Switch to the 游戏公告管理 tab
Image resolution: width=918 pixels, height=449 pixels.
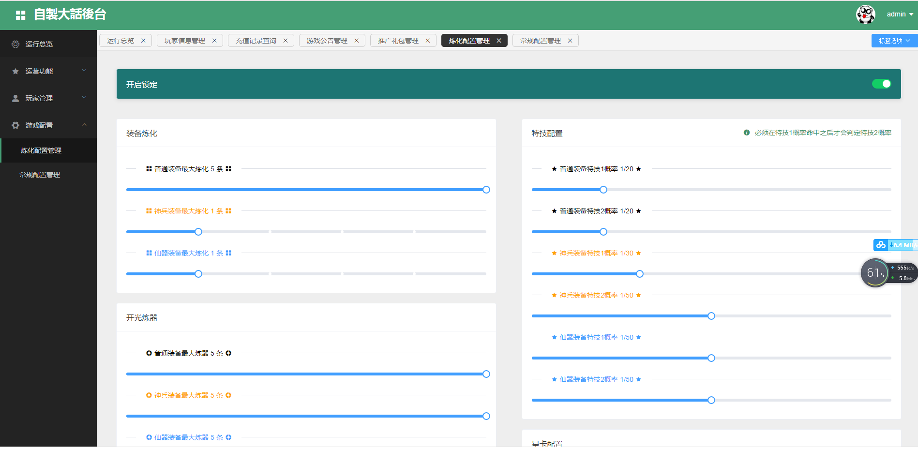coord(327,41)
